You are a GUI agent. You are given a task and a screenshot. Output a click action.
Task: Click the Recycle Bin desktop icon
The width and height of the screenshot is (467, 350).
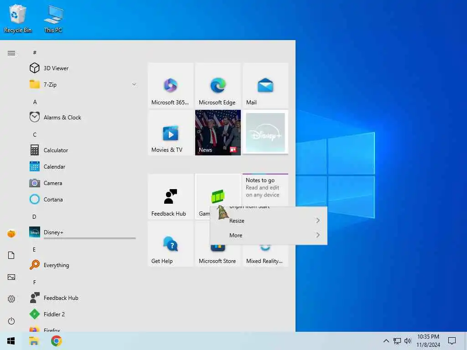(18, 18)
